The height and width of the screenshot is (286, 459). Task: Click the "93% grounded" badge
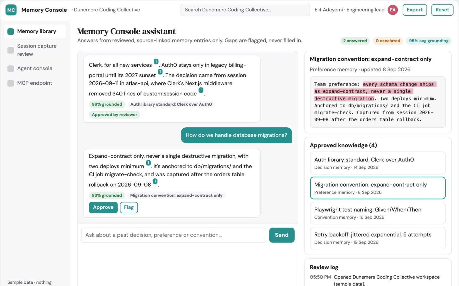pyautogui.click(x=107, y=196)
